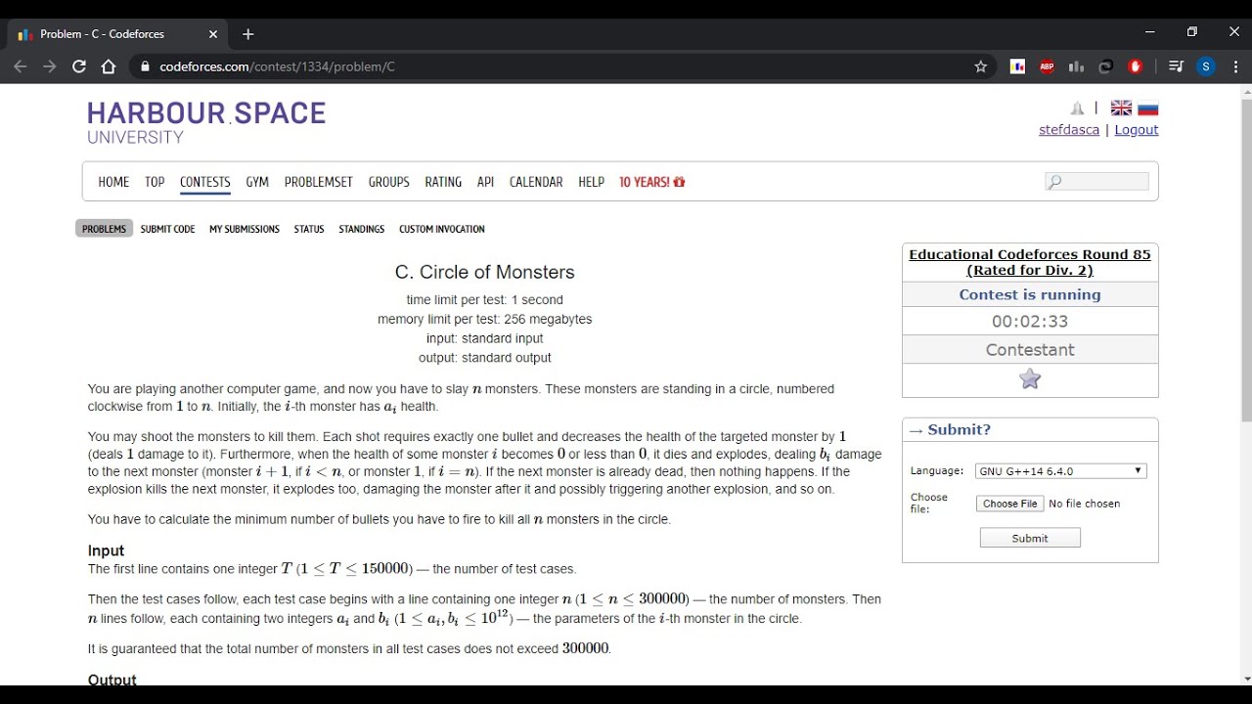1252x704 pixels.
Task: Open the PROBLEMSET menu item
Action: (x=319, y=182)
